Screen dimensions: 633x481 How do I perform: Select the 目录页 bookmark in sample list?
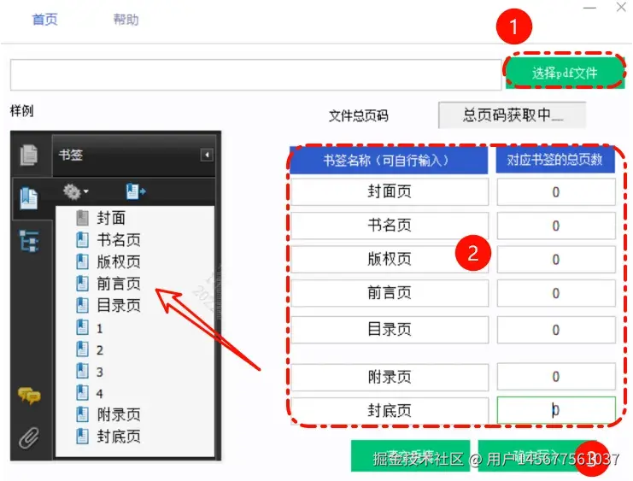pyautogui.click(x=108, y=305)
